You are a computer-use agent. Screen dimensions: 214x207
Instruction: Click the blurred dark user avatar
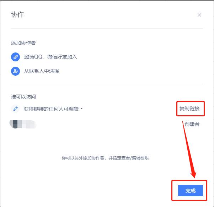point(16,124)
